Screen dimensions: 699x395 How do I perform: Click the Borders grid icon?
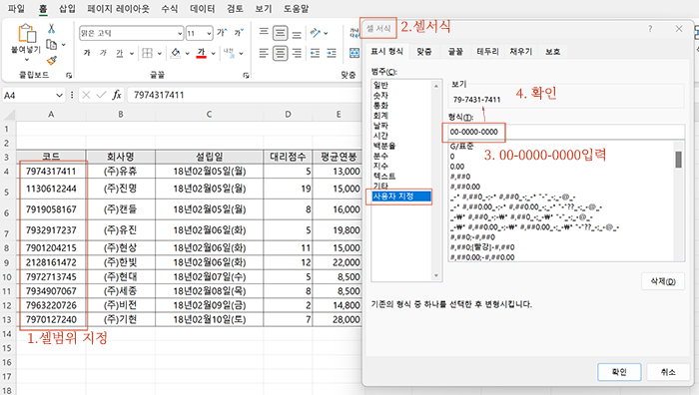click(147, 53)
